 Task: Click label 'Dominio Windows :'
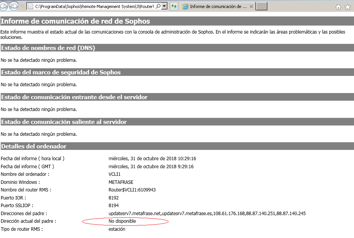[20, 182]
